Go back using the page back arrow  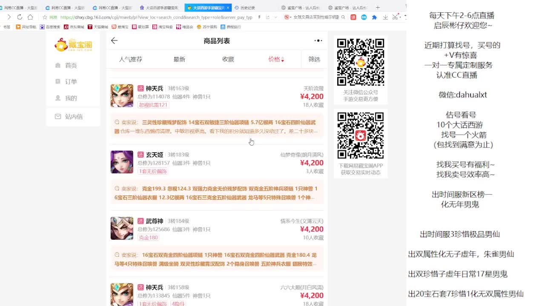(114, 41)
